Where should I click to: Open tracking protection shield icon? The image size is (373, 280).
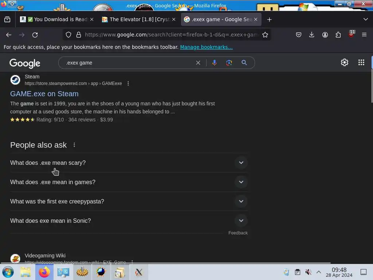(68, 35)
